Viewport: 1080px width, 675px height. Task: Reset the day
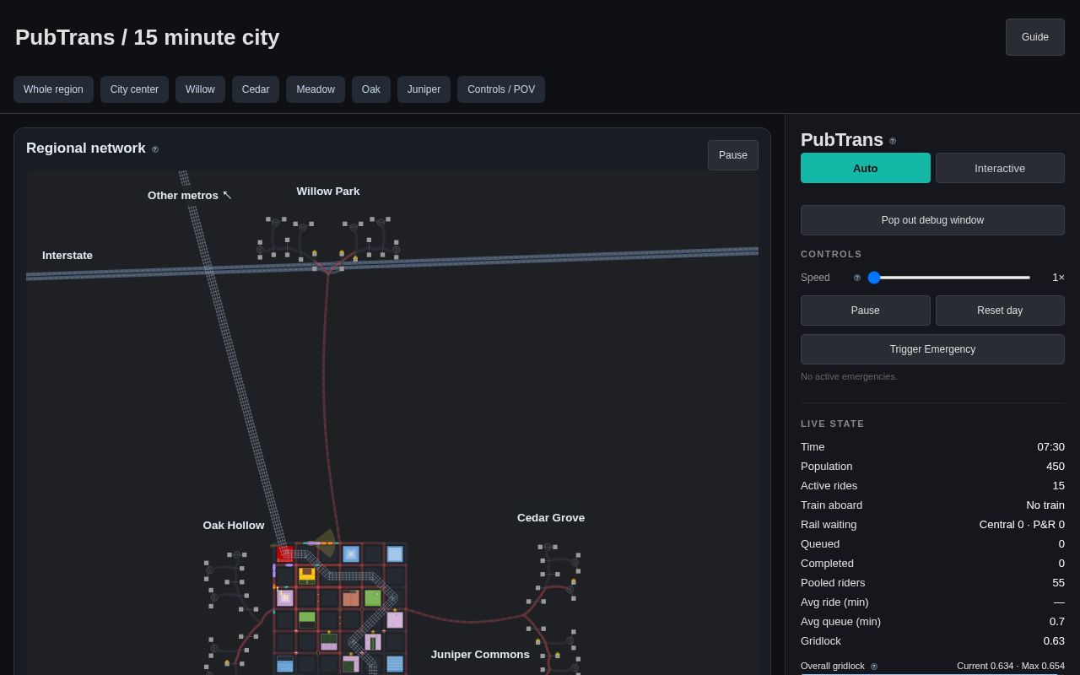[1000, 310]
